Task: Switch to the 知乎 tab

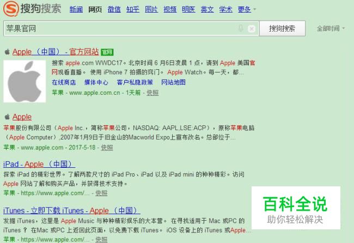Action: [133, 9]
